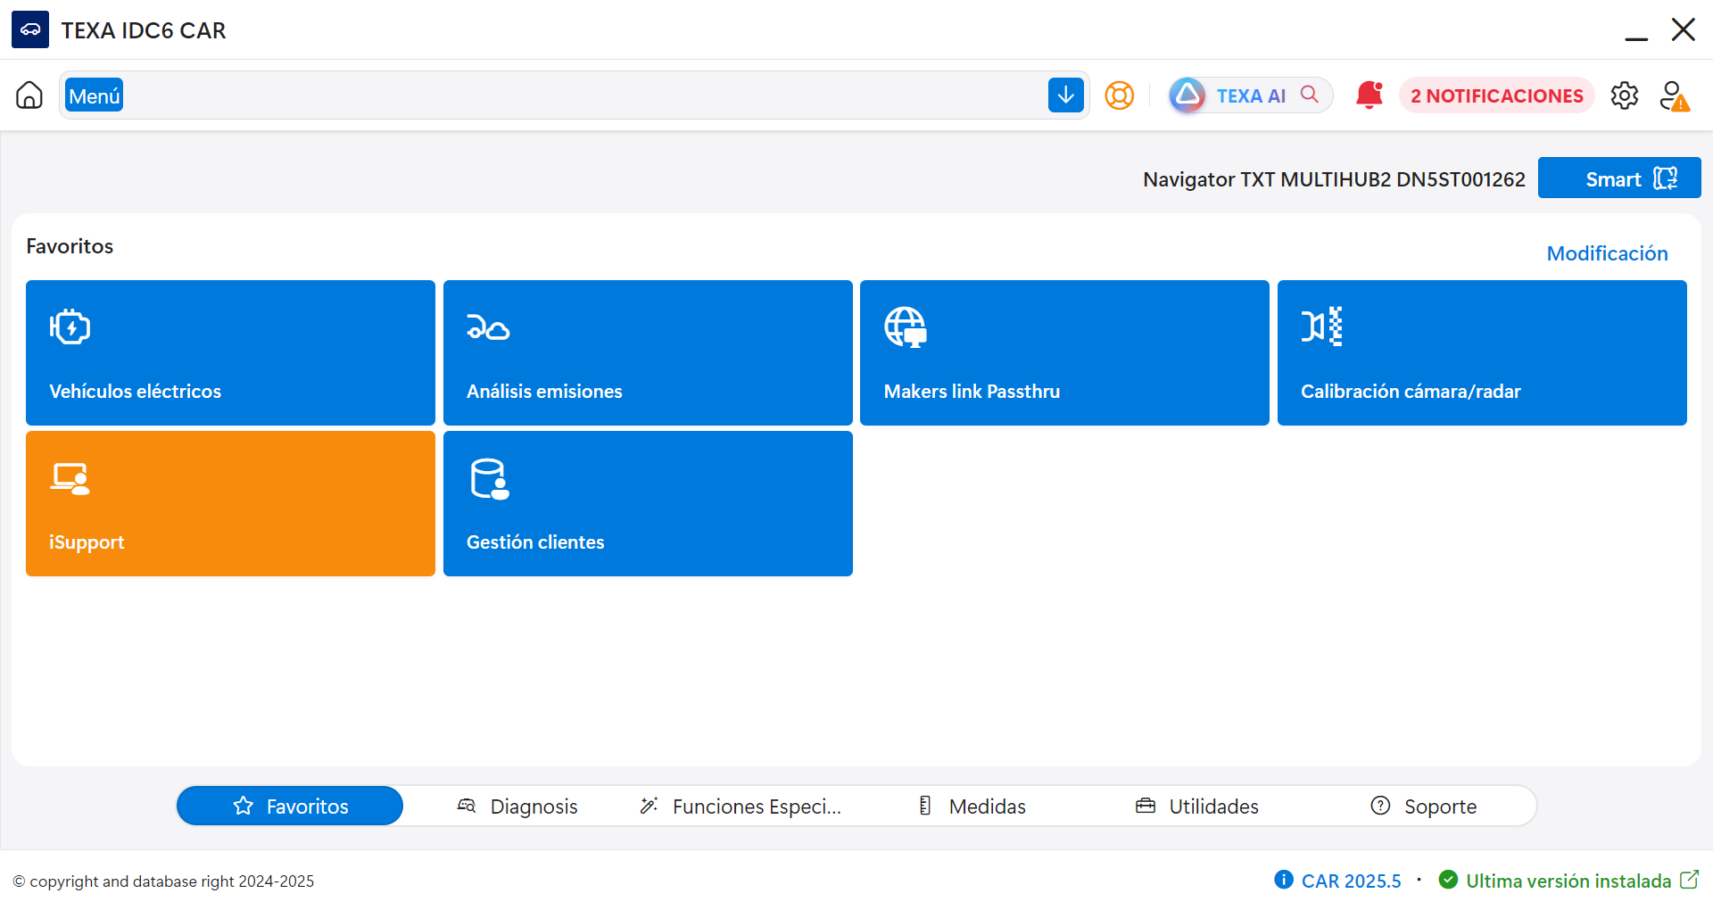This screenshot has height=910, width=1713.
Task: Click the camera/radar calibration icon
Action: [1322, 327]
